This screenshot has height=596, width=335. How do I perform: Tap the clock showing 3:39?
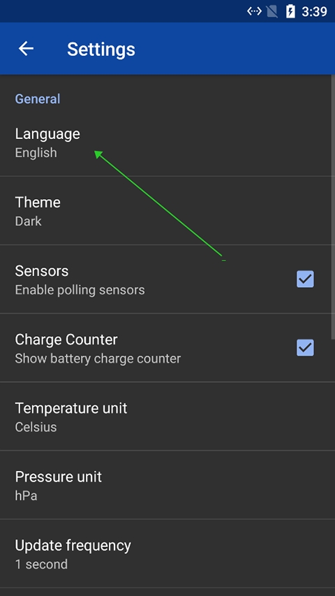pos(314,12)
